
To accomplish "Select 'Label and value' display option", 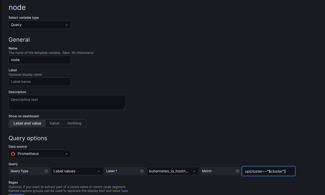I will click(27, 123).
